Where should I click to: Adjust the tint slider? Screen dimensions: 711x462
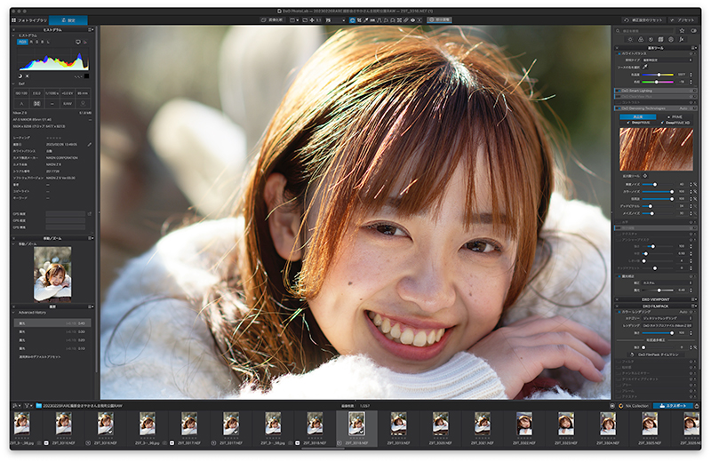658,82
